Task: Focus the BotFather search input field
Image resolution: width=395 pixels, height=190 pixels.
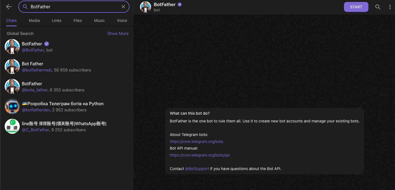Action: tap(74, 7)
